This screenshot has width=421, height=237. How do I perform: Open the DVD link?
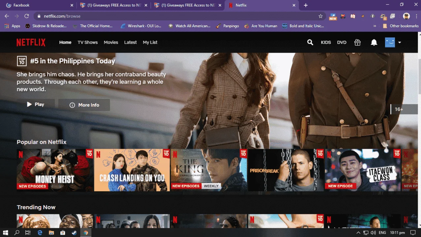[342, 42]
